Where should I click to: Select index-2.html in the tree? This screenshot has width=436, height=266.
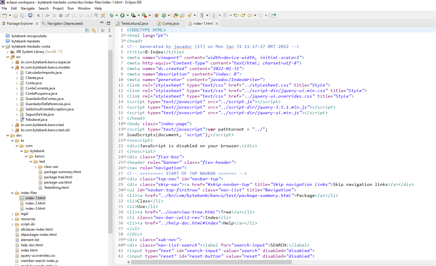click(35, 203)
